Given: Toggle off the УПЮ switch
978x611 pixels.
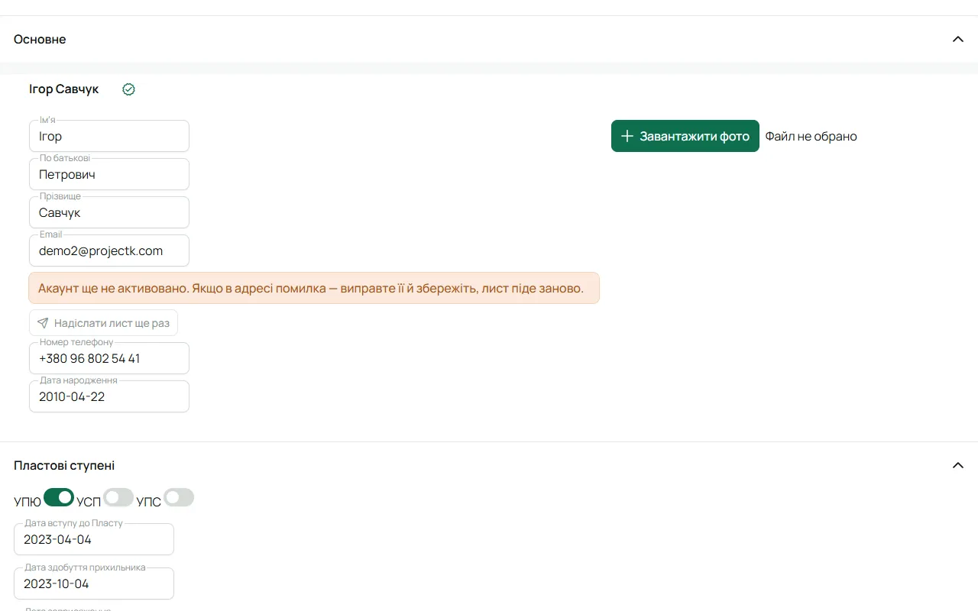Looking at the screenshot, I should (x=59, y=497).
